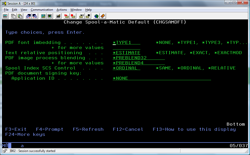
Task: Click the F3=Exit function key text
Action: (16, 129)
